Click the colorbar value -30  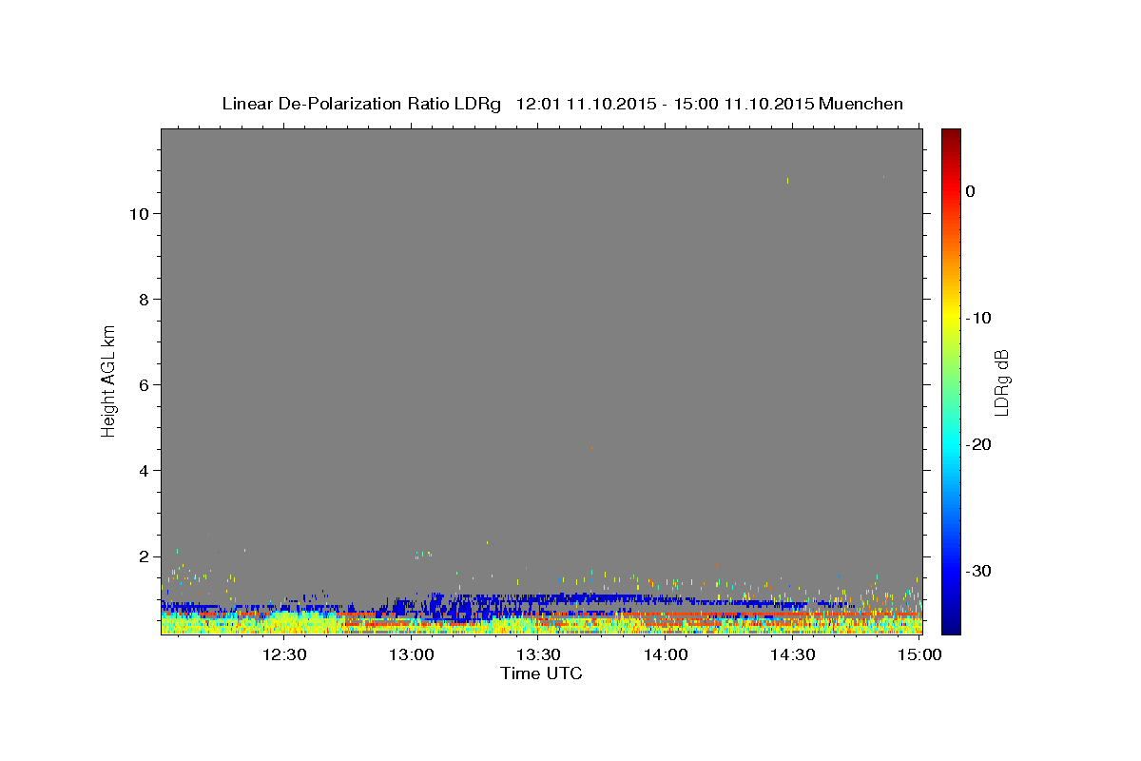978,572
